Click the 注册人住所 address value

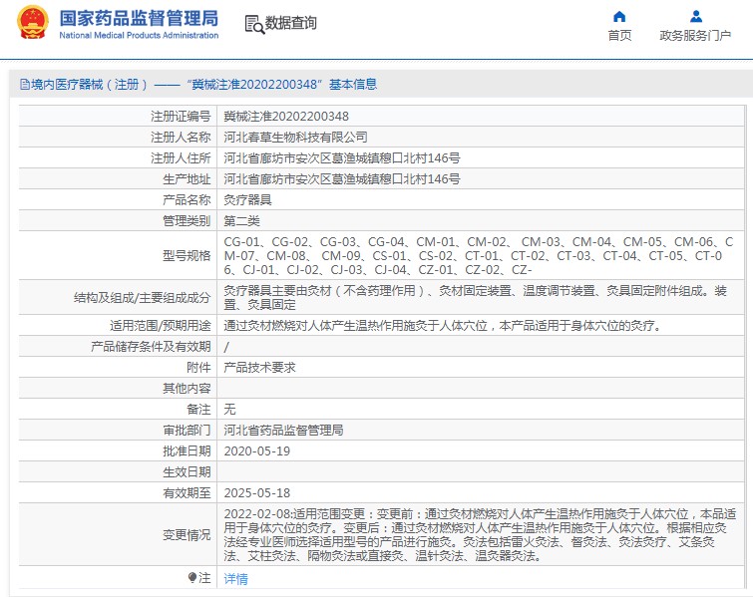click(x=342, y=157)
